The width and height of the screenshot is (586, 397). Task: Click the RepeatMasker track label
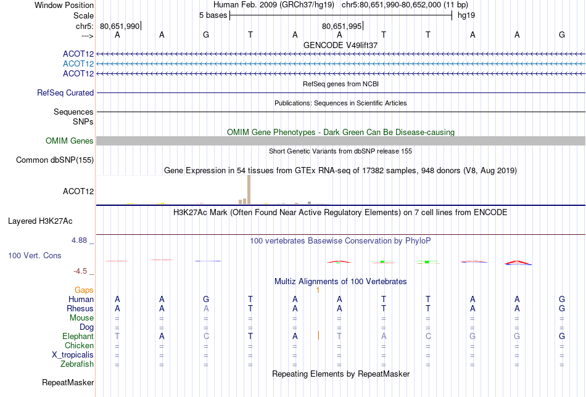[68, 382]
